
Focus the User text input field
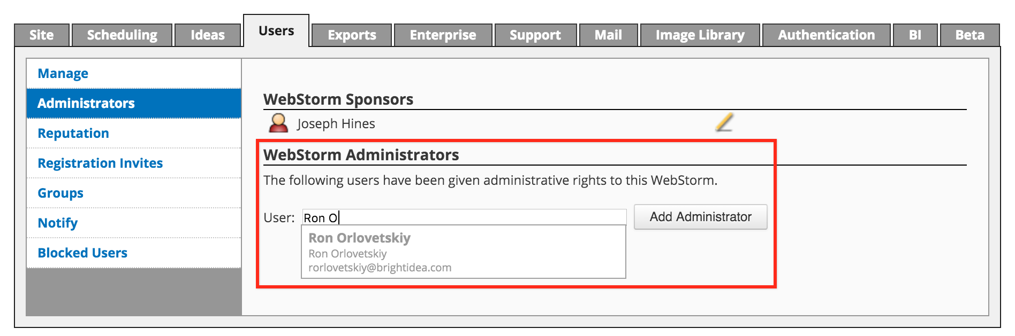[464, 217]
